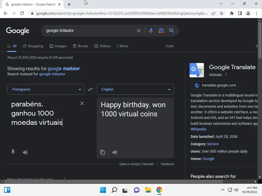Open the clock and date flyout

(250, 190)
